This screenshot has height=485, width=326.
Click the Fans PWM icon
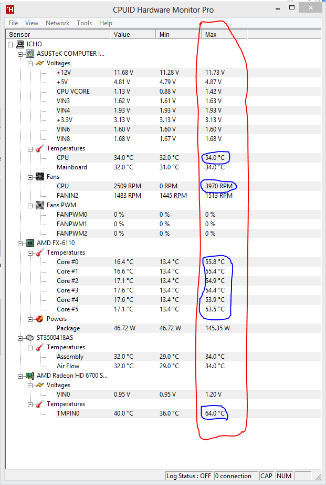(x=40, y=205)
